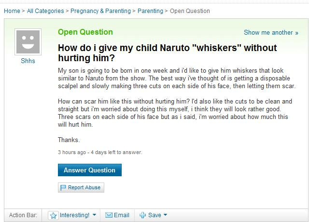Click the Email envelope icon
309x222 pixels.
point(109,215)
